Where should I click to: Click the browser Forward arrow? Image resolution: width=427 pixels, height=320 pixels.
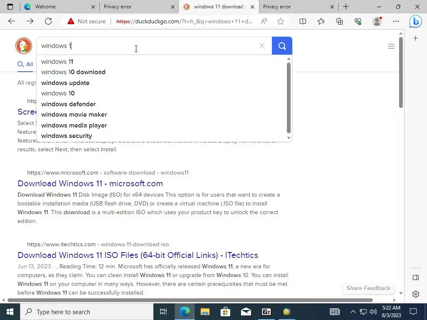tap(30, 21)
